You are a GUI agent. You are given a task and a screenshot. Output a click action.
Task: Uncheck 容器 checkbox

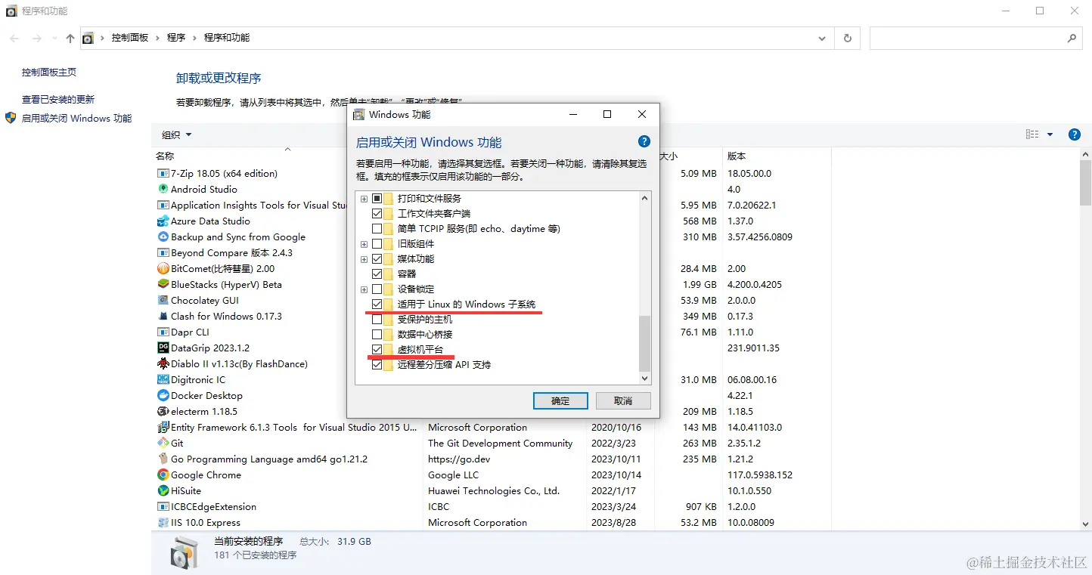coord(377,274)
